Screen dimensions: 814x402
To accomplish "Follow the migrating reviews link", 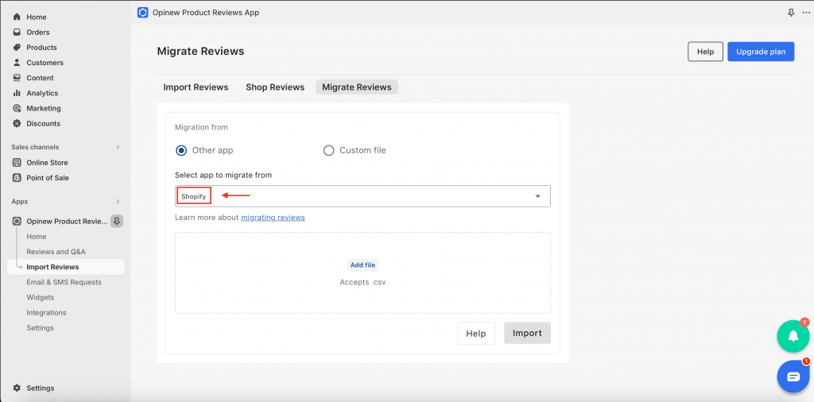I will tap(273, 218).
